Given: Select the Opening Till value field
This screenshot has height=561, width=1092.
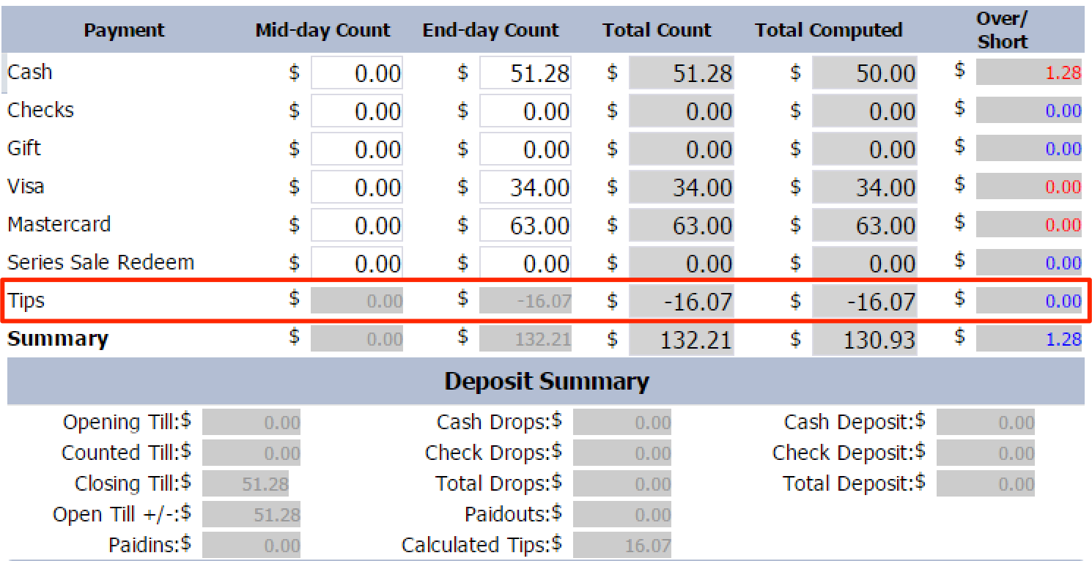Looking at the screenshot, I should click(251, 423).
